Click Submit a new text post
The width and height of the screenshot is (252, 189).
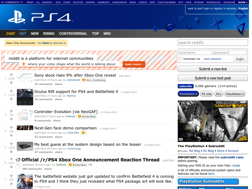click(x=213, y=78)
